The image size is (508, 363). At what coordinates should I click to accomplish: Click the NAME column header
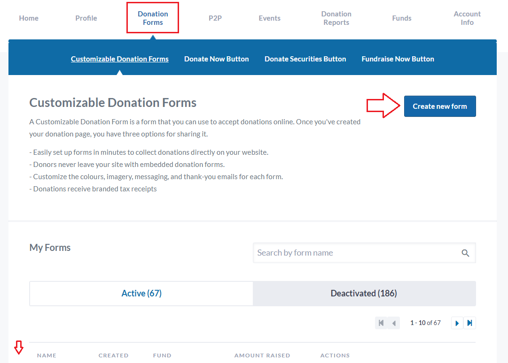coord(47,355)
